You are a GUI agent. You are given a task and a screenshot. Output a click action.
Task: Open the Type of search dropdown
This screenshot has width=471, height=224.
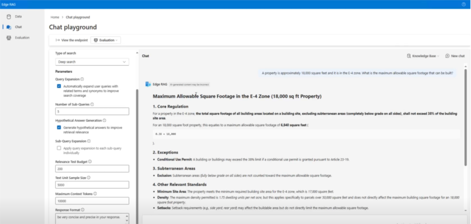tap(92, 62)
